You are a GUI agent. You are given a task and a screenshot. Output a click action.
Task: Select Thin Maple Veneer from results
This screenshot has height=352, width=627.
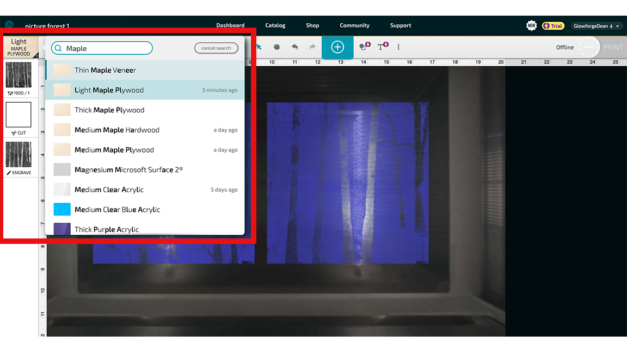click(145, 70)
